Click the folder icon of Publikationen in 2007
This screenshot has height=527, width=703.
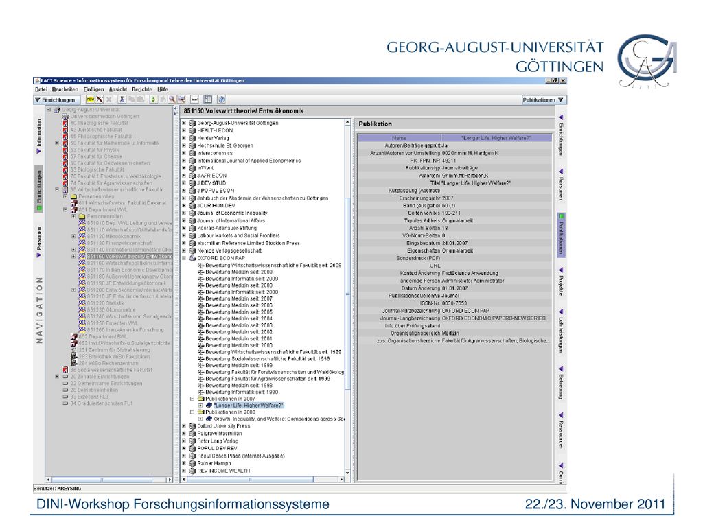(x=201, y=399)
